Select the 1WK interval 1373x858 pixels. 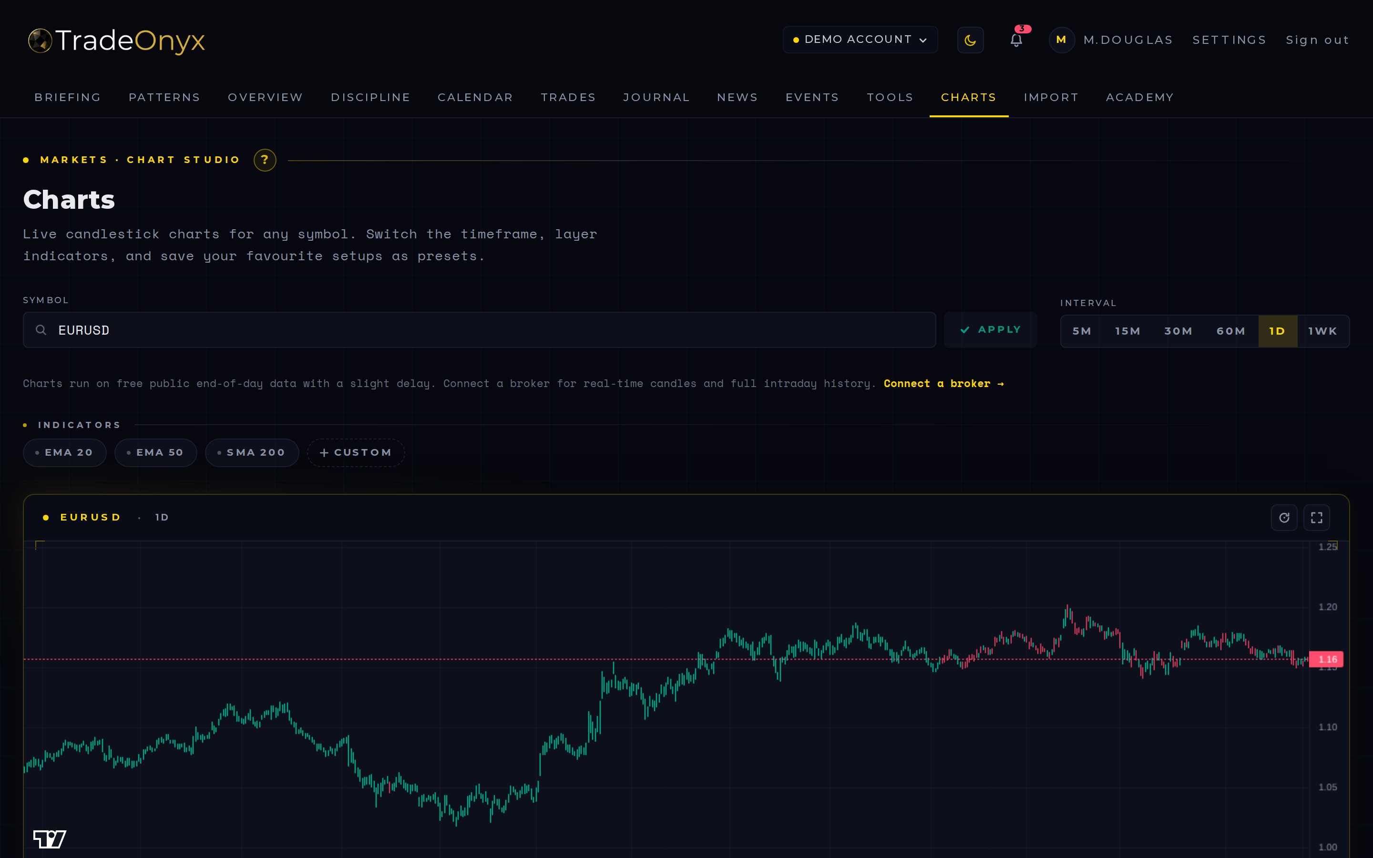1322,331
